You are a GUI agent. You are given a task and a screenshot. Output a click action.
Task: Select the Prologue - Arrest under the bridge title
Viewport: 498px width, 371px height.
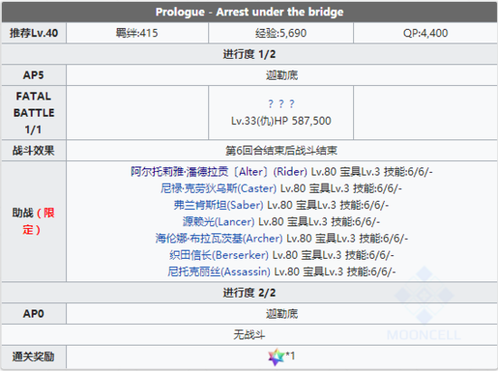coord(249,12)
